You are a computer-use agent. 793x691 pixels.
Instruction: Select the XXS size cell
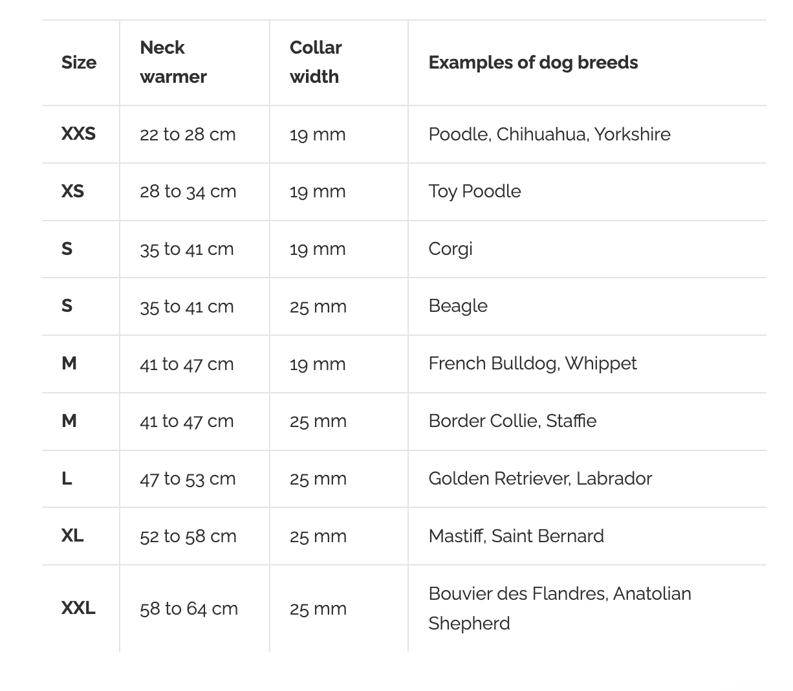click(78, 134)
